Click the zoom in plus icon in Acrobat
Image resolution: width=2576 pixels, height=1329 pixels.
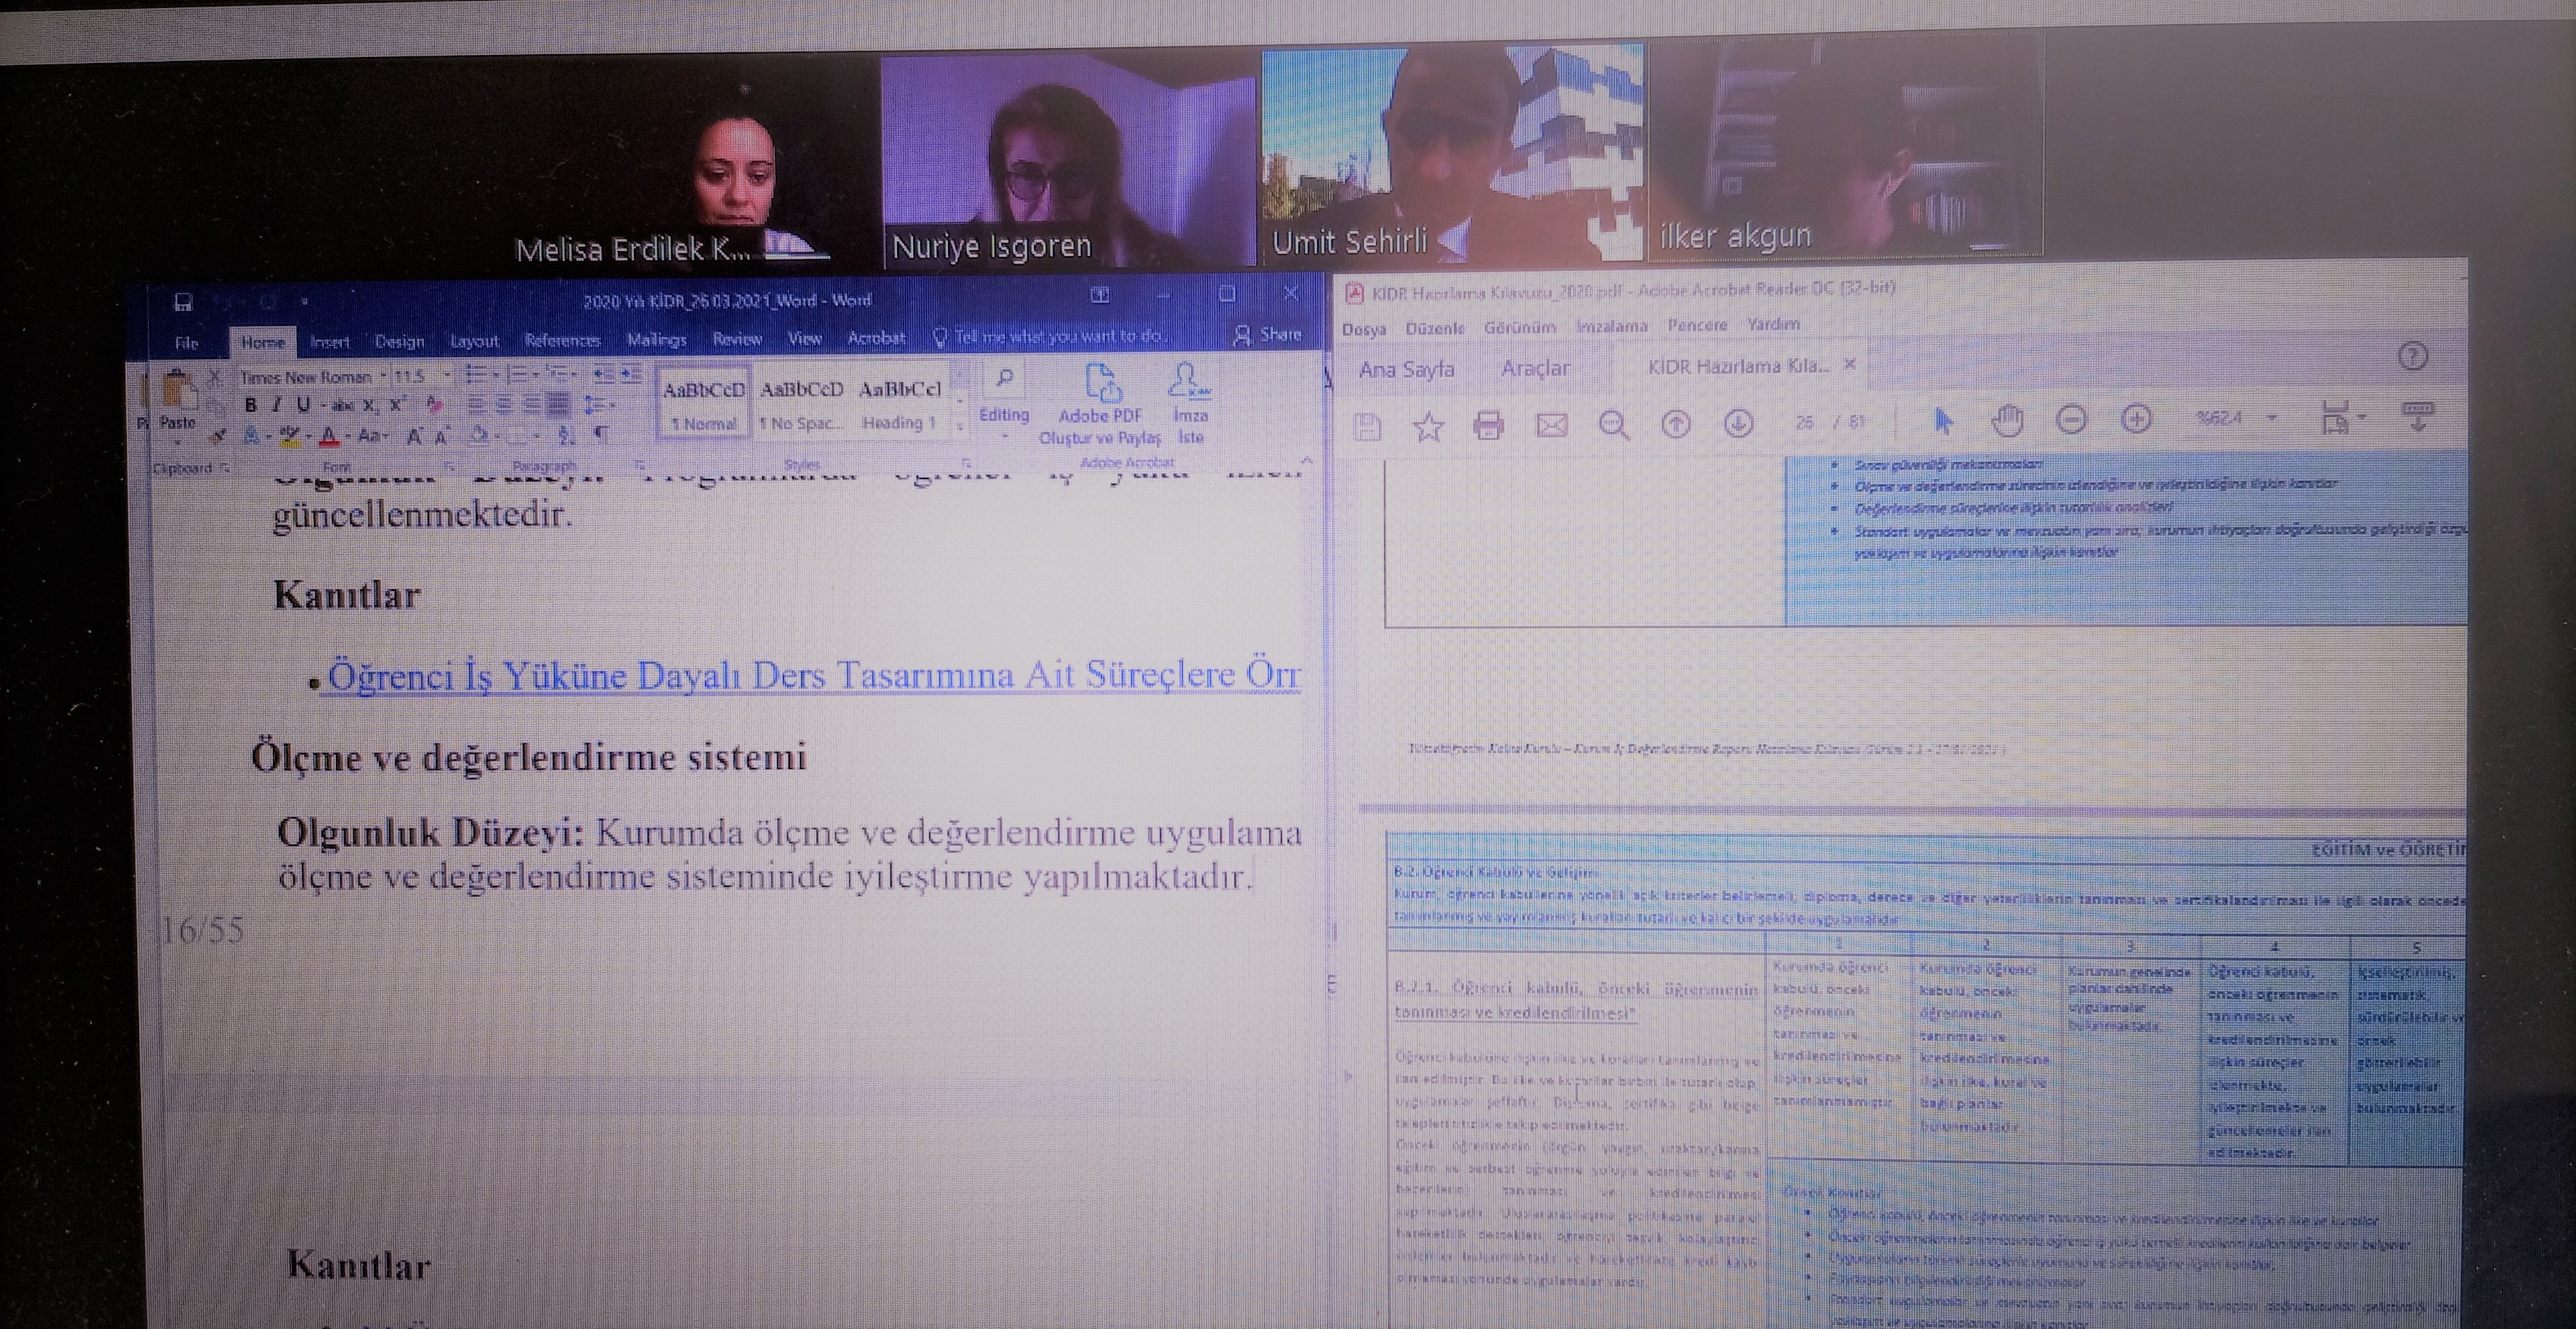pyautogui.click(x=2136, y=420)
